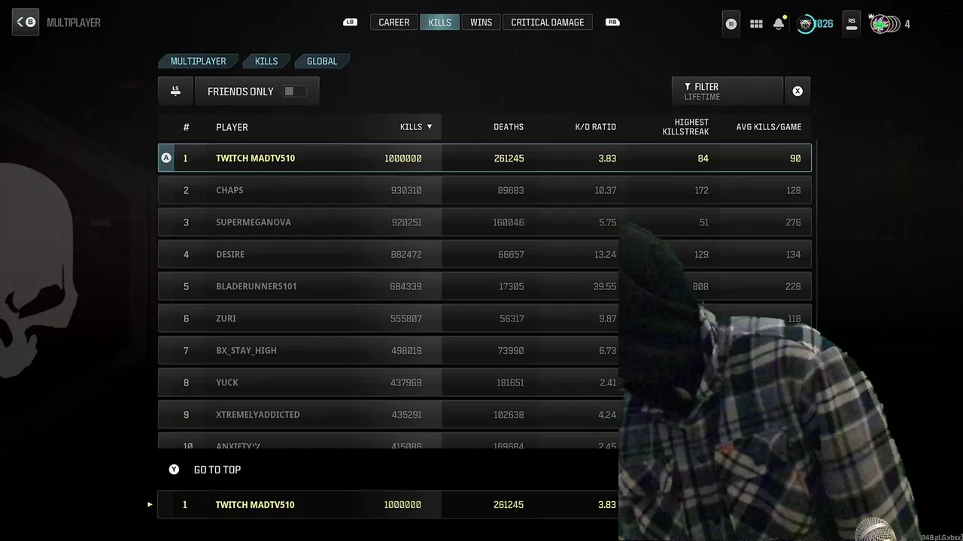Image resolution: width=963 pixels, height=541 pixels.
Task: Open the Filter Lifetime dropdown
Action: 727,91
